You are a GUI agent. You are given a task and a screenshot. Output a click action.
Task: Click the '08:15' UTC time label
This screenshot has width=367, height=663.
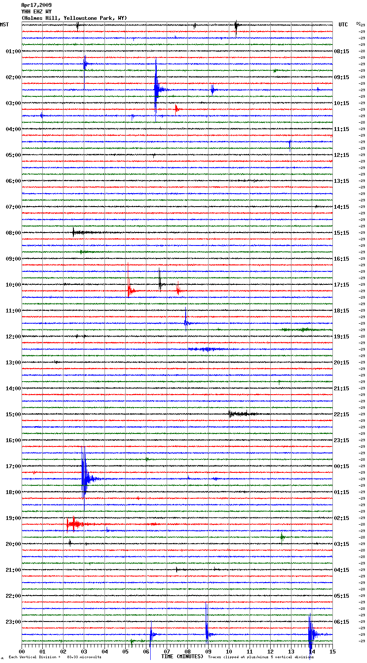342,51
